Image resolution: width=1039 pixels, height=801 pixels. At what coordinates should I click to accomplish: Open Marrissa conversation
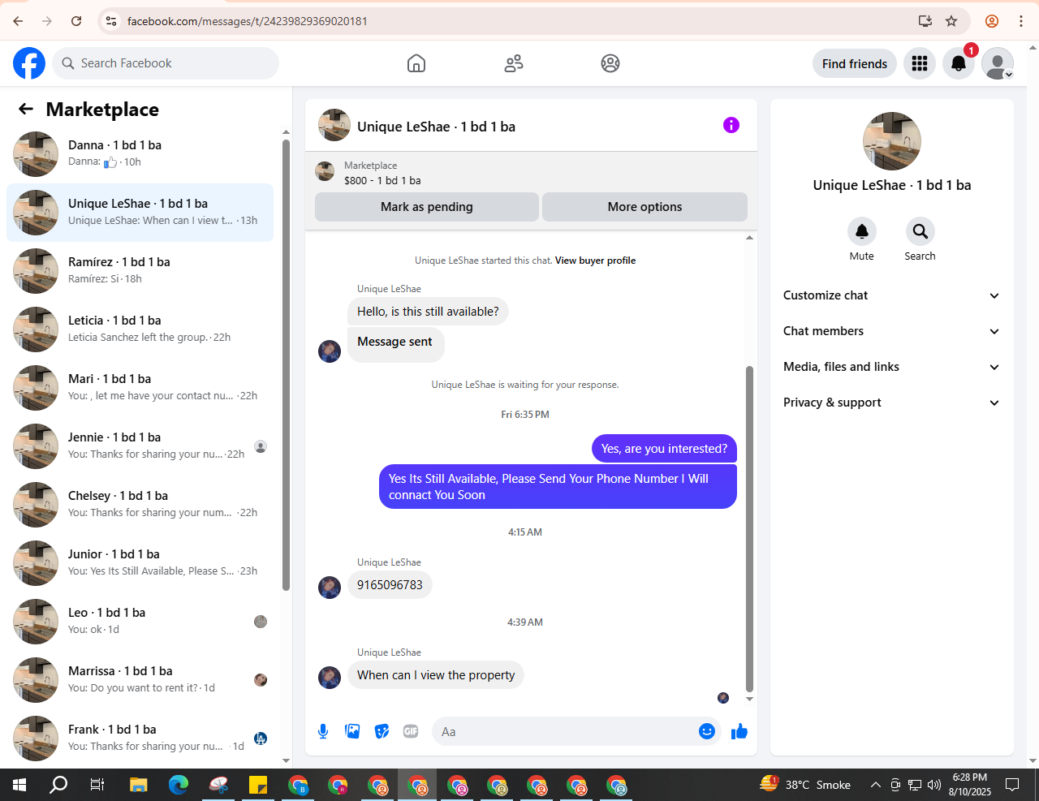click(140, 680)
